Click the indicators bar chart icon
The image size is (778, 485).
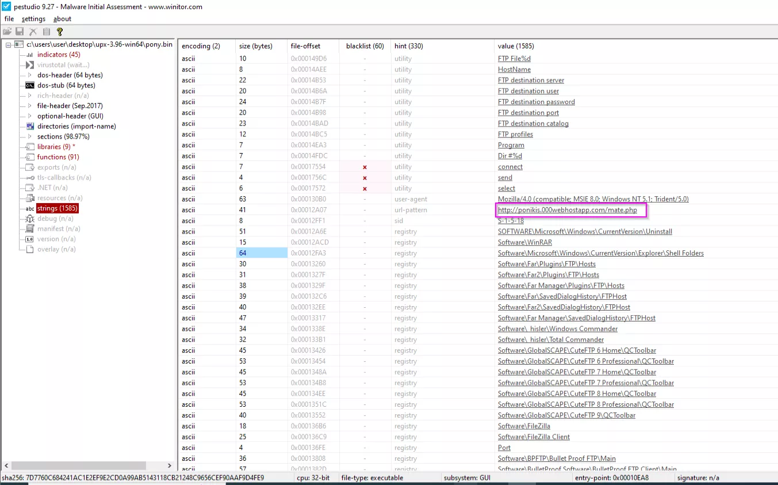(x=30, y=55)
